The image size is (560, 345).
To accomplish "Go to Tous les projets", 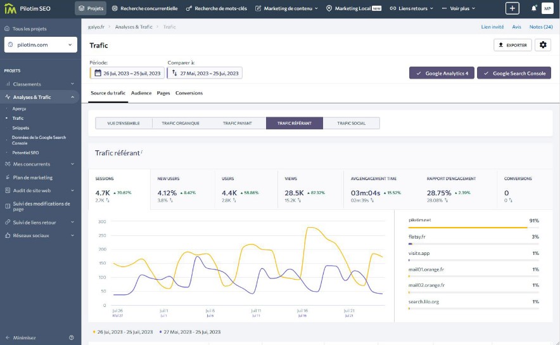I will (29, 29).
